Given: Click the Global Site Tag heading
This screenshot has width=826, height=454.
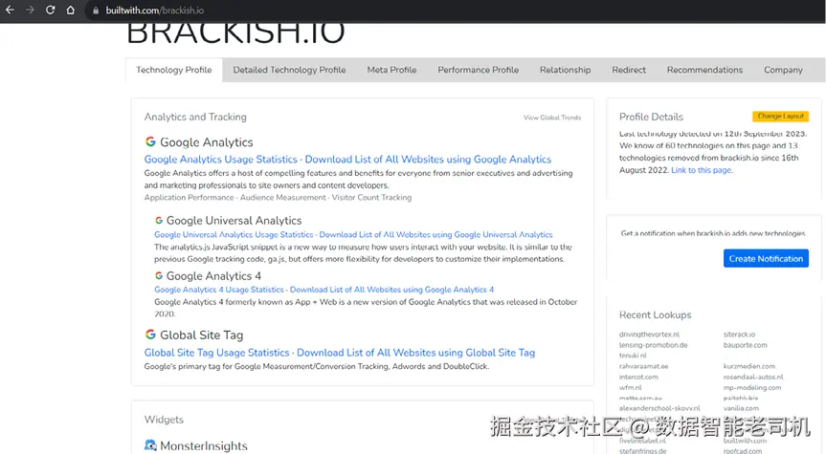Looking at the screenshot, I should pos(201,335).
